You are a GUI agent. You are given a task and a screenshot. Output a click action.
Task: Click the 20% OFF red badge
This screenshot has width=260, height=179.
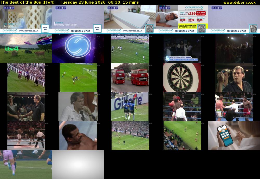201,13
